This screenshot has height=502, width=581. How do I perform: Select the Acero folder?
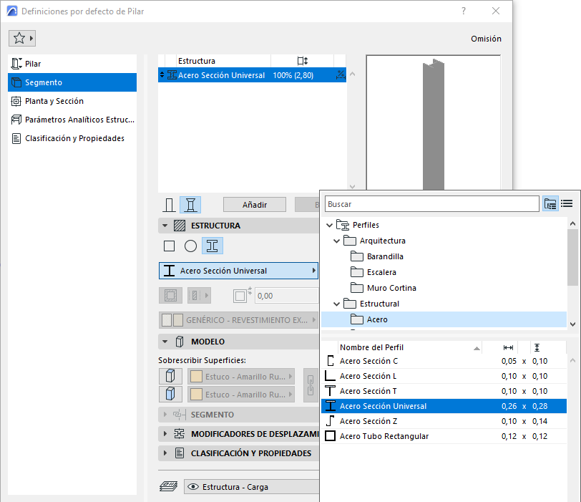click(x=444, y=319)
